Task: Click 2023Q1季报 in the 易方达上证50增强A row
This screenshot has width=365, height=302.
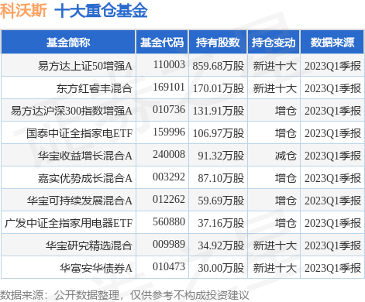Action: tap(332, 66)
